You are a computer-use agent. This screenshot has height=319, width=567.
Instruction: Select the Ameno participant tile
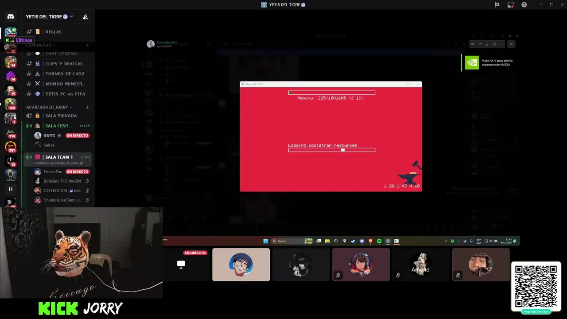click(x=421, y=265)
